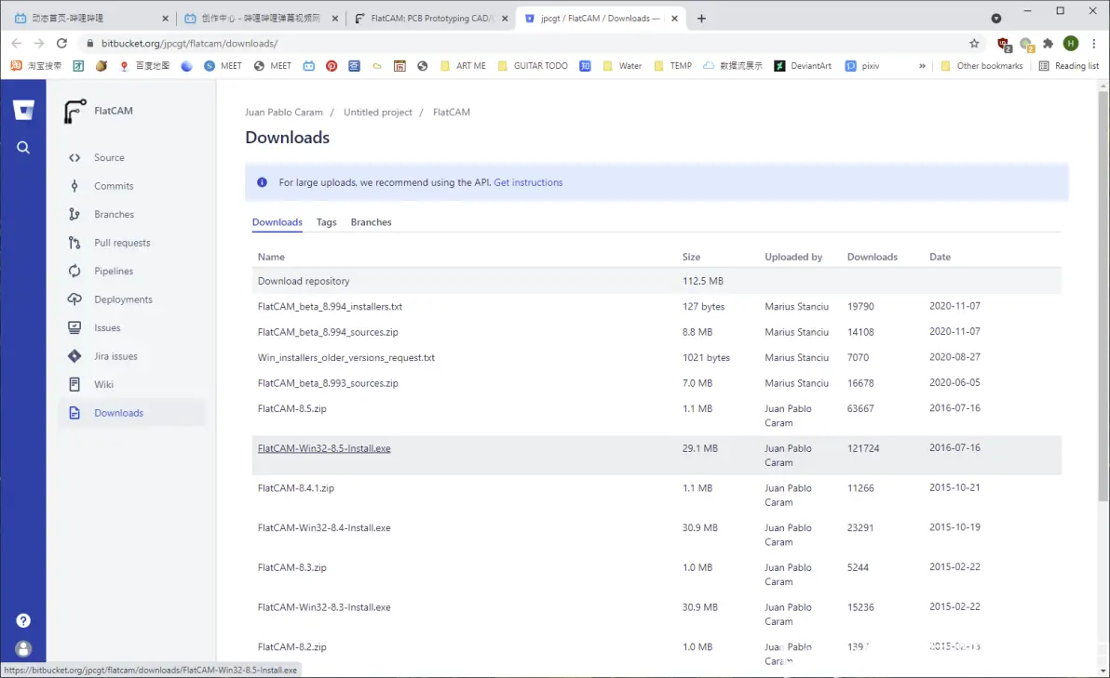Open the Other bookmarks folder
Viewport: 1110px width, 678px height.
pos(981,66)
